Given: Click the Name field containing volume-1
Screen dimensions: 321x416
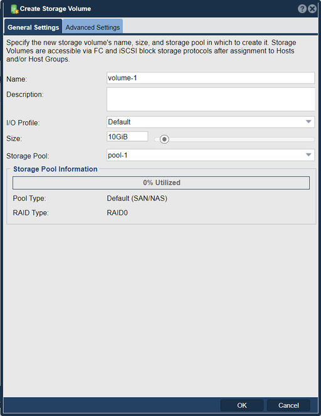Looking at the screenshot, I should (x=211, y=78).
